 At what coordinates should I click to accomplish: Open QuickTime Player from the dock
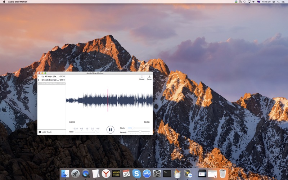point(86,174)
